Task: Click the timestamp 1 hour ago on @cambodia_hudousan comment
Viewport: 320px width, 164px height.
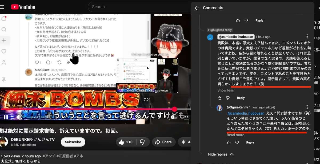Action: pyautogui.click(x=263, y=37)
